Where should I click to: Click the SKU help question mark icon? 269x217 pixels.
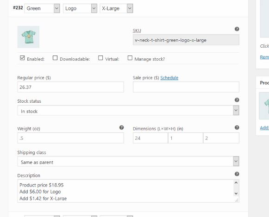click(237, 29)
